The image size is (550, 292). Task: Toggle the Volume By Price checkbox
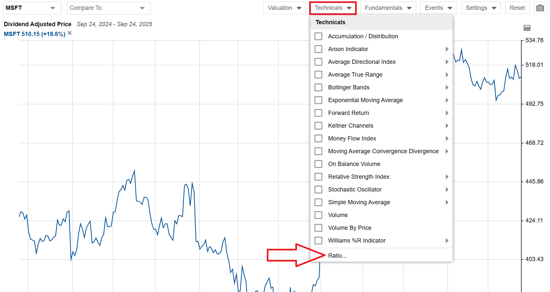pyautogui.click(x=318, y=228)
